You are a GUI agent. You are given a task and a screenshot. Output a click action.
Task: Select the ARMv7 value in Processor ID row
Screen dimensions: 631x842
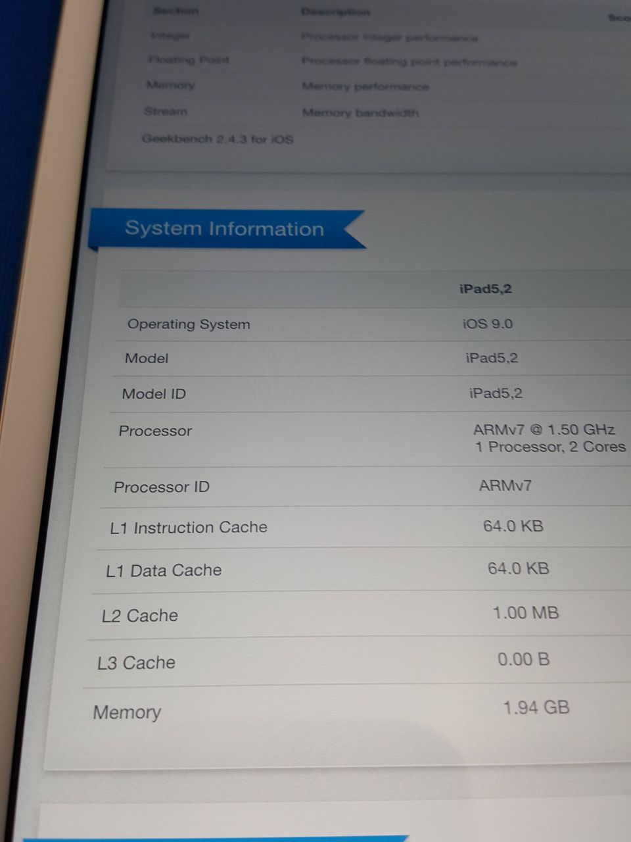tap(505, 485)
